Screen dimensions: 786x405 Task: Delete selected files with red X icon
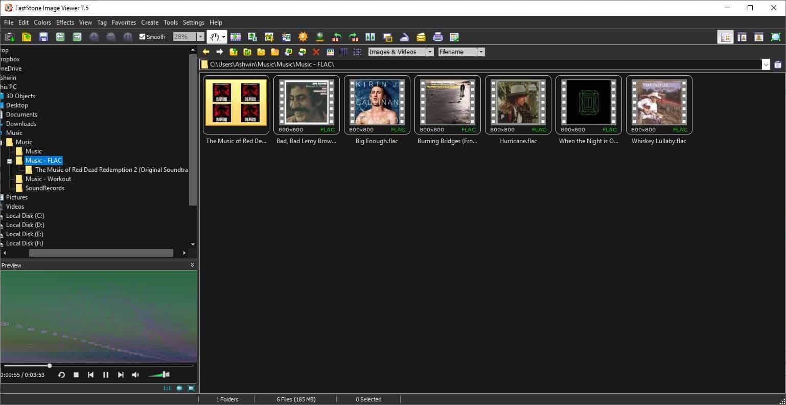click(316, 52)
